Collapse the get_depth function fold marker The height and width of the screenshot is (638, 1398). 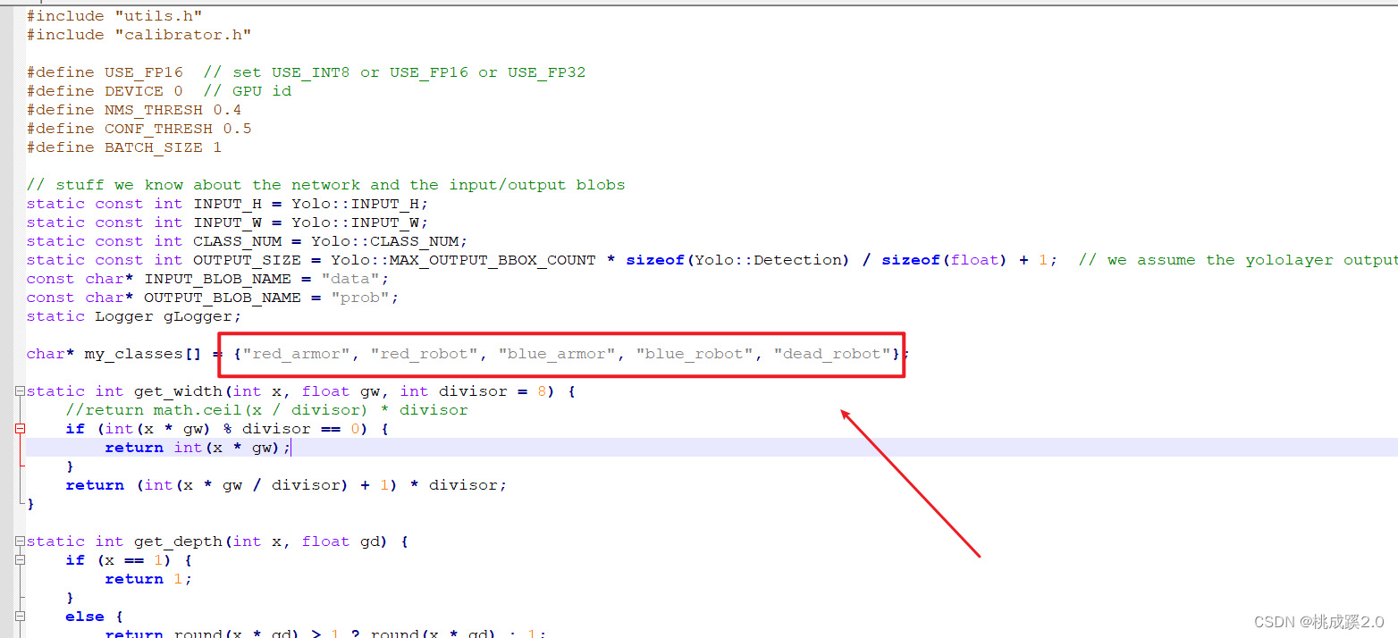click(x=20, y=541)
